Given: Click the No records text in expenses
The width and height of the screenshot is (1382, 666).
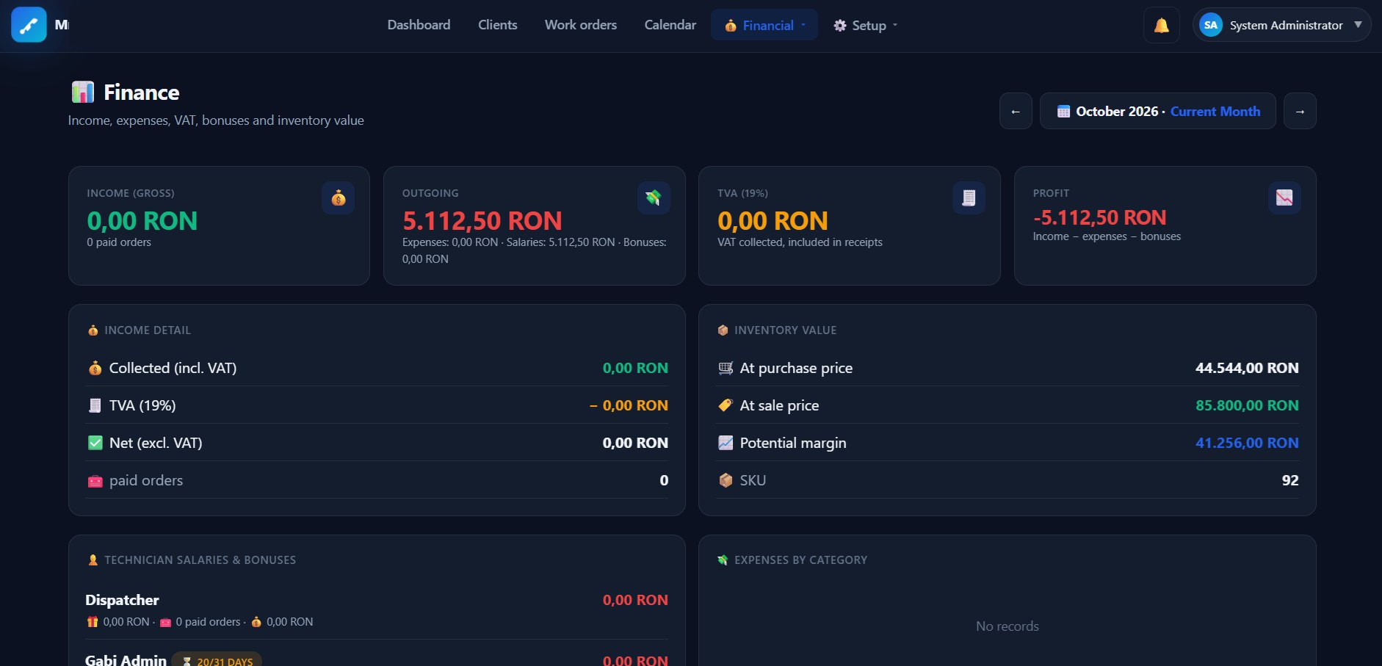Looking at the screenshot, I should click(x=1007, y=626).
